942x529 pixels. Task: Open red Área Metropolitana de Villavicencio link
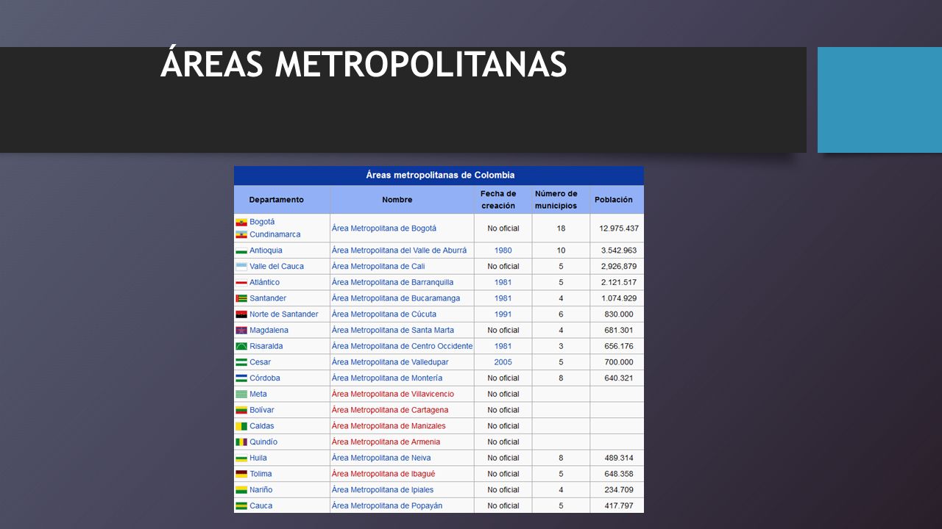point(393,395)
